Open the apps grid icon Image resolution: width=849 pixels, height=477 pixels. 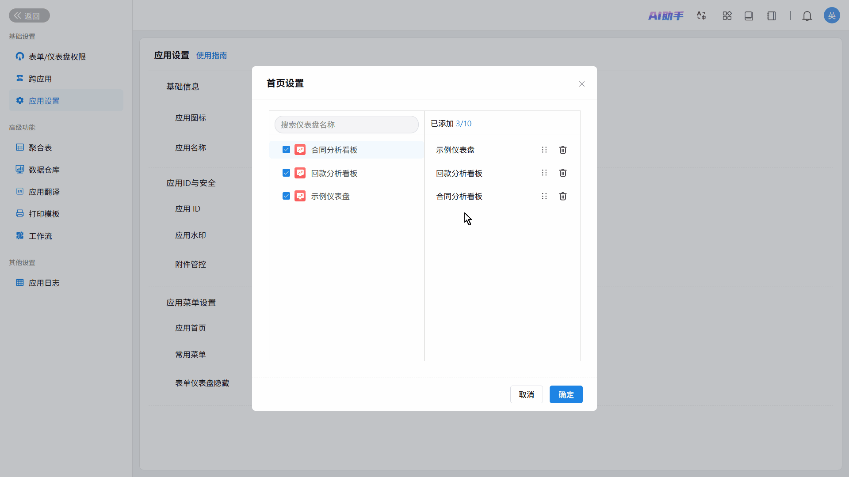[727, 16]
